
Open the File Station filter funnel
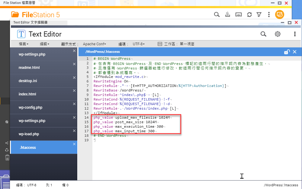259,14
